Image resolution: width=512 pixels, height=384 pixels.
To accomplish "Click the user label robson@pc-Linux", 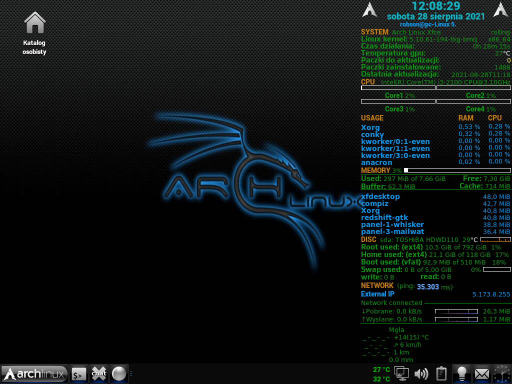I will coord(428,24).
